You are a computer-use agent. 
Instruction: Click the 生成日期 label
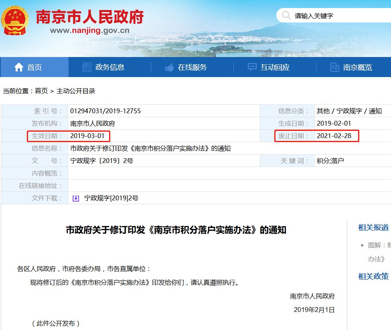coord(293,123)
